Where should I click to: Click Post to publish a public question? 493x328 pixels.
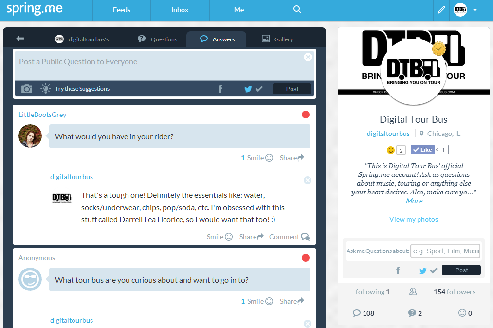point(292,89)
